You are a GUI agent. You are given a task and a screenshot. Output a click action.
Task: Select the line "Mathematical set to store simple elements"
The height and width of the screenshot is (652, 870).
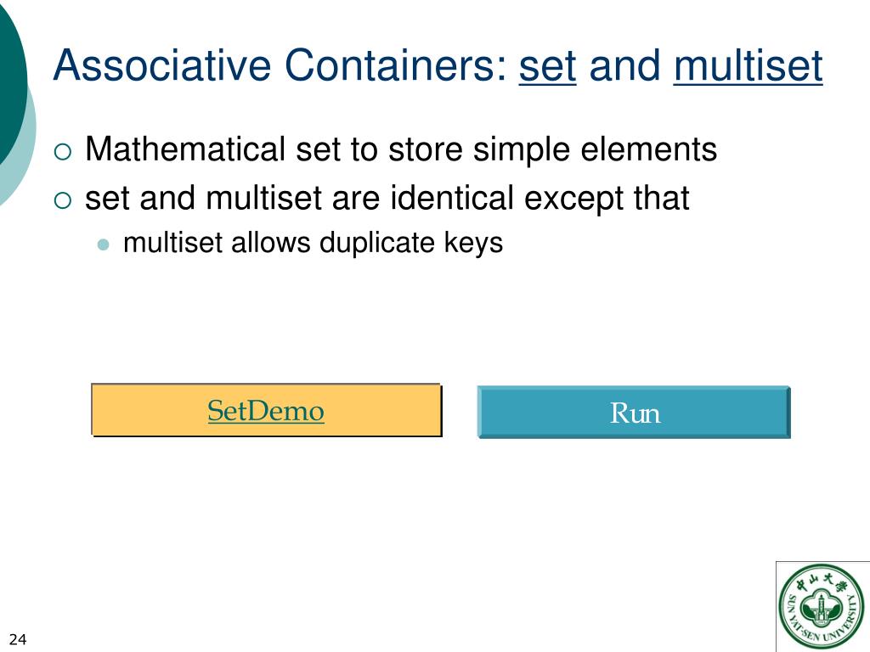point(401,149)
